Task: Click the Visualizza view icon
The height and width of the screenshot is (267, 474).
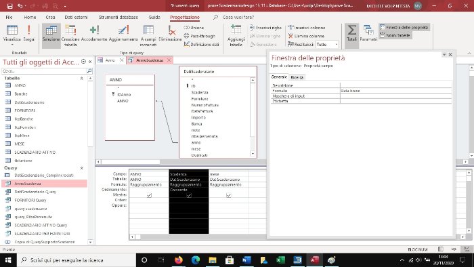Action: [12, 30]
